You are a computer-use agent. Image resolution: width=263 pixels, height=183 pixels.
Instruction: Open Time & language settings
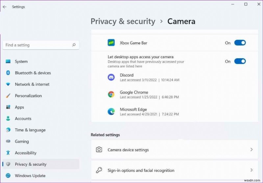41,130
